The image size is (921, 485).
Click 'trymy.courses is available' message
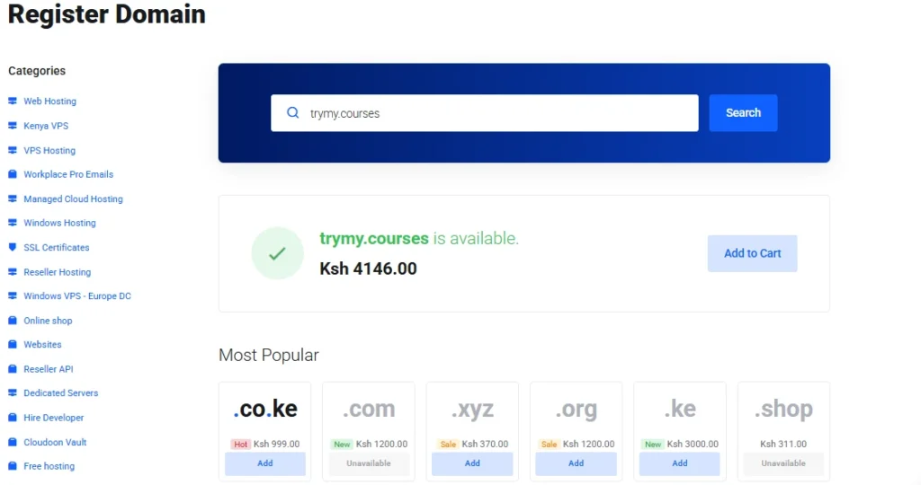(x=419, y=239)
